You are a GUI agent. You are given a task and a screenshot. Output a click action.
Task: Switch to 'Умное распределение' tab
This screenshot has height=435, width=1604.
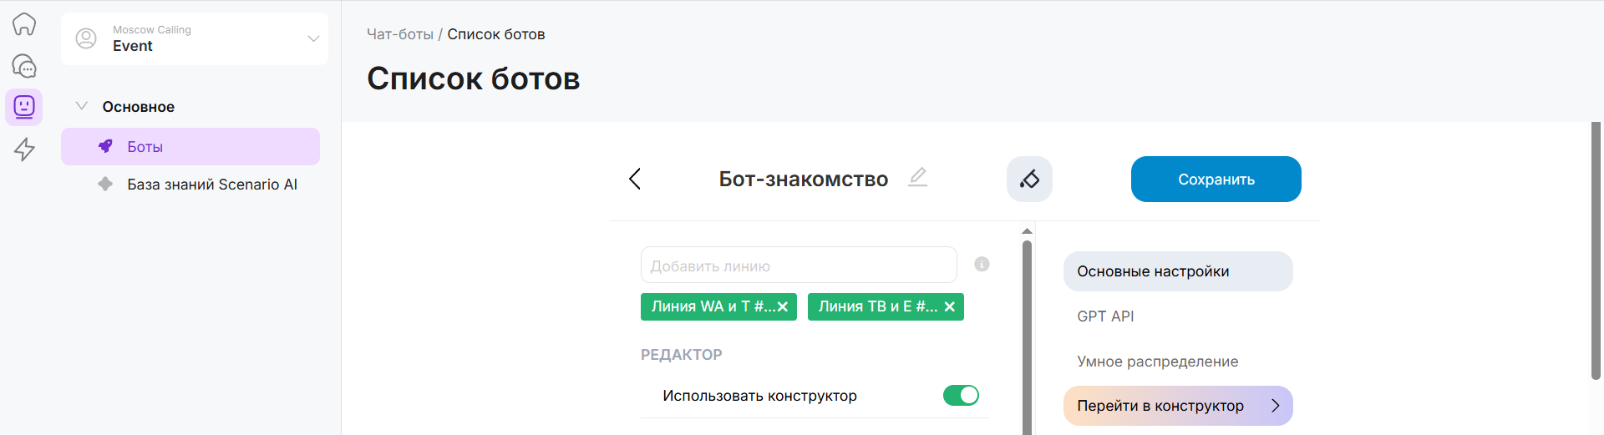[1157, 362]
